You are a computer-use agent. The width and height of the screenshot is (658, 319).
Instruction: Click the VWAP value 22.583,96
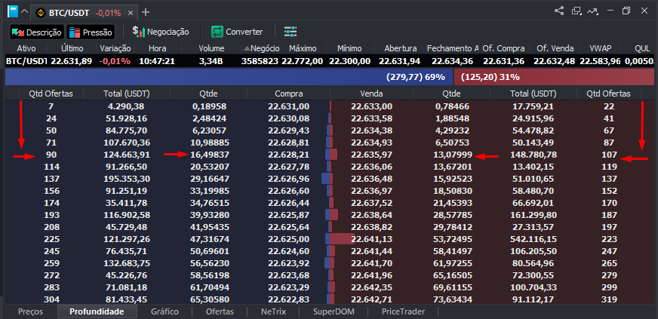[600, 61]
